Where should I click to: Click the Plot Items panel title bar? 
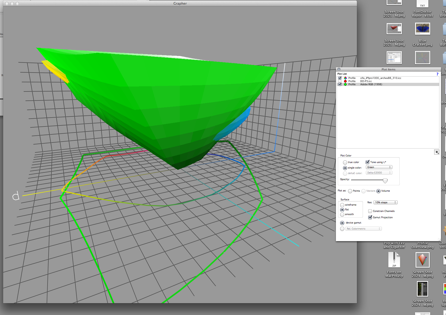pyautogui.click(x=388, y=69)
